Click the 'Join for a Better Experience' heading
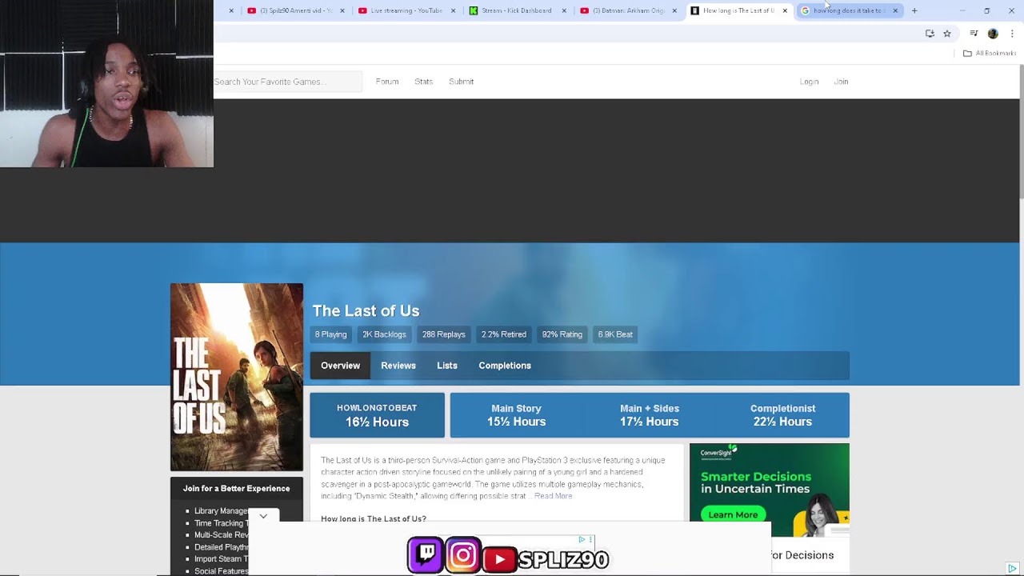This screenshot has height=576, width=1024. coord(237,488)
